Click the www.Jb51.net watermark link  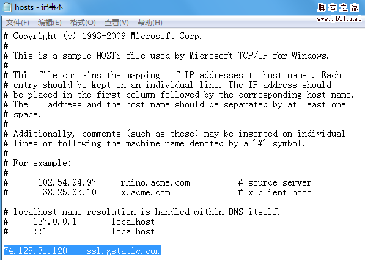click(x=339, y=18)
